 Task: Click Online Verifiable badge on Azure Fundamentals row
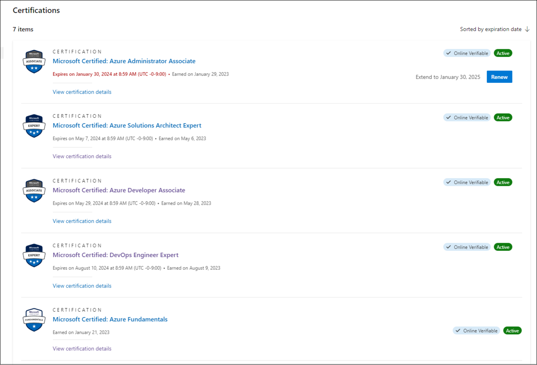476,331
